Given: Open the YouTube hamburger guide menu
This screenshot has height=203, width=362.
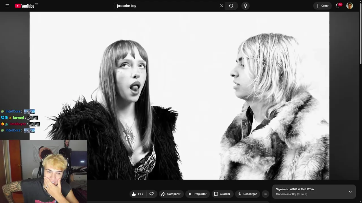Looking at the screenshot, I should (7, 6).
